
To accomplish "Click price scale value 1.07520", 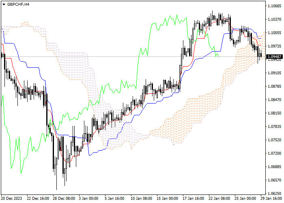I will click(x=274, y=140).
